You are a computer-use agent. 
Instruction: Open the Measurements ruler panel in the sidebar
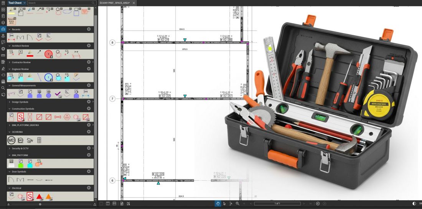pyautogui.click(x=3, y=56)
